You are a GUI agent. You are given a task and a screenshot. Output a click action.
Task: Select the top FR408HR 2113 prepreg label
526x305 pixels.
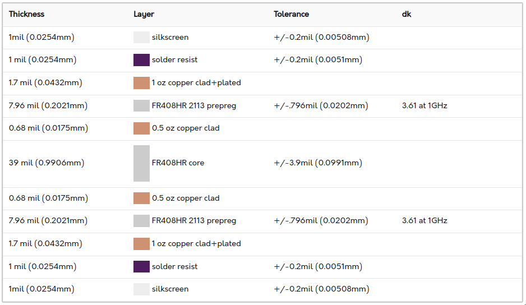(194, 106)
